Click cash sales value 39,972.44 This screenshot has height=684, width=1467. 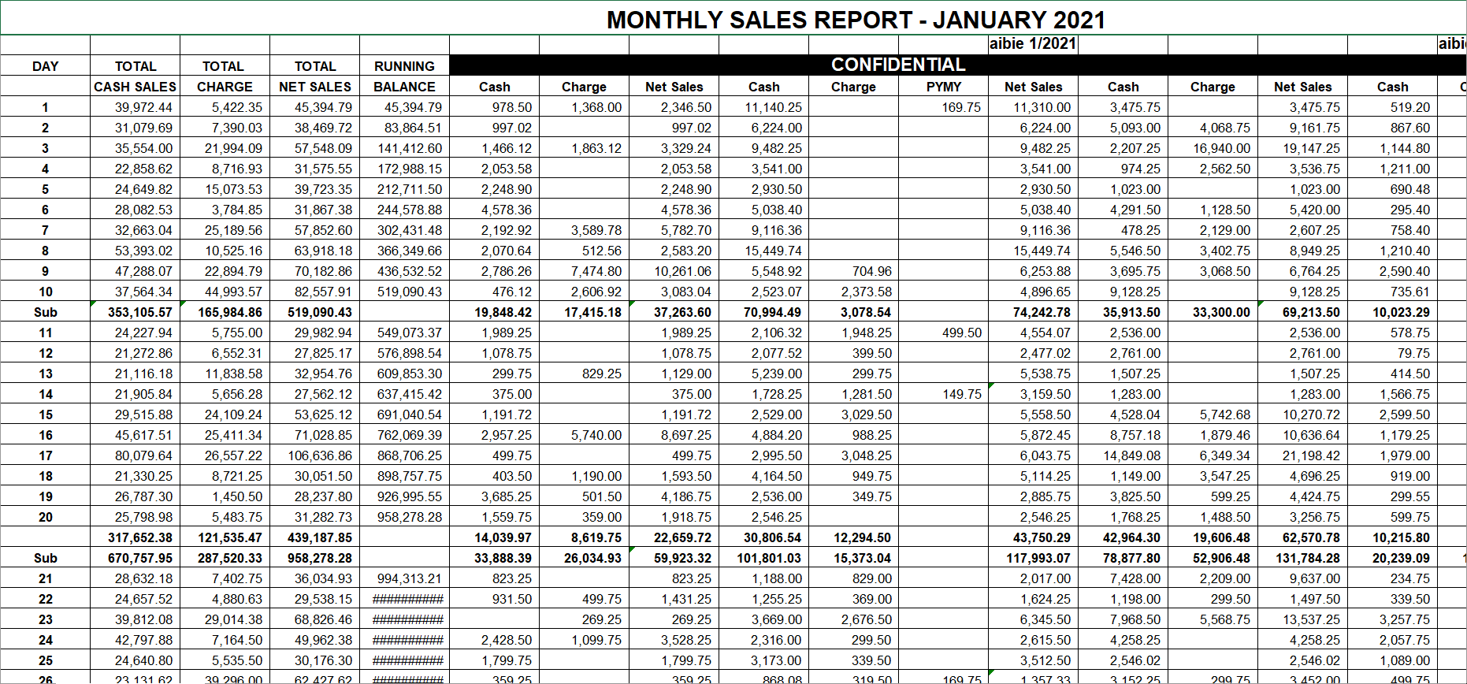136,107
